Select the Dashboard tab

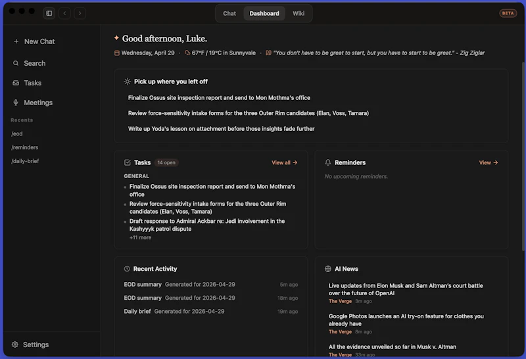click(264, 13)
